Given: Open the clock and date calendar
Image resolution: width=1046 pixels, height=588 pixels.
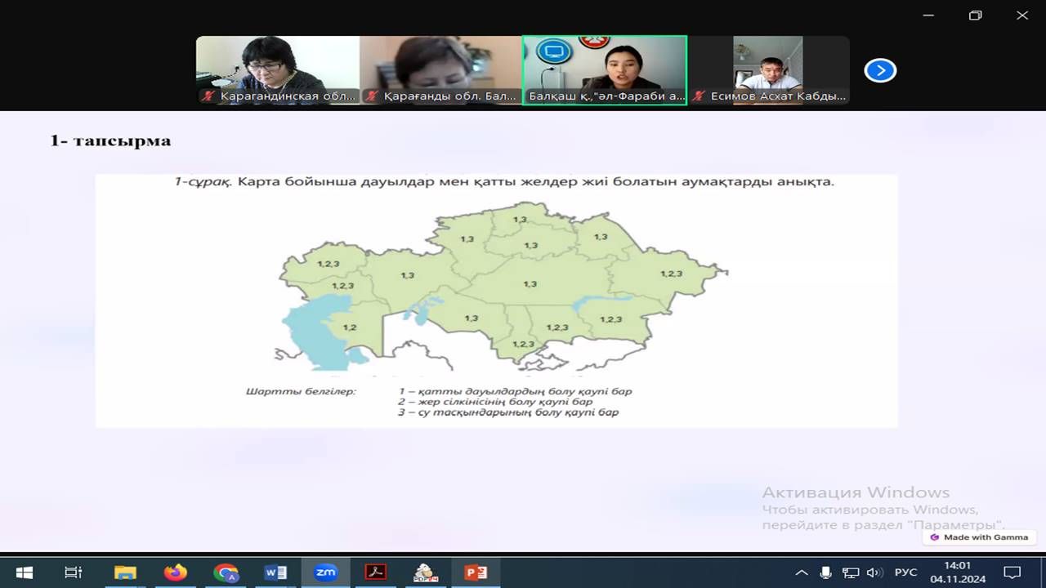Looking at the screenshot, I should (957, 572).
